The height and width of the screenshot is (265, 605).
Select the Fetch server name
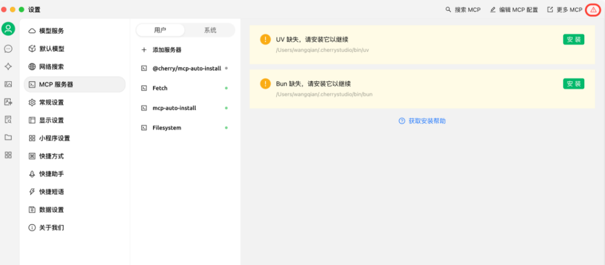click(x=160, y=89)
